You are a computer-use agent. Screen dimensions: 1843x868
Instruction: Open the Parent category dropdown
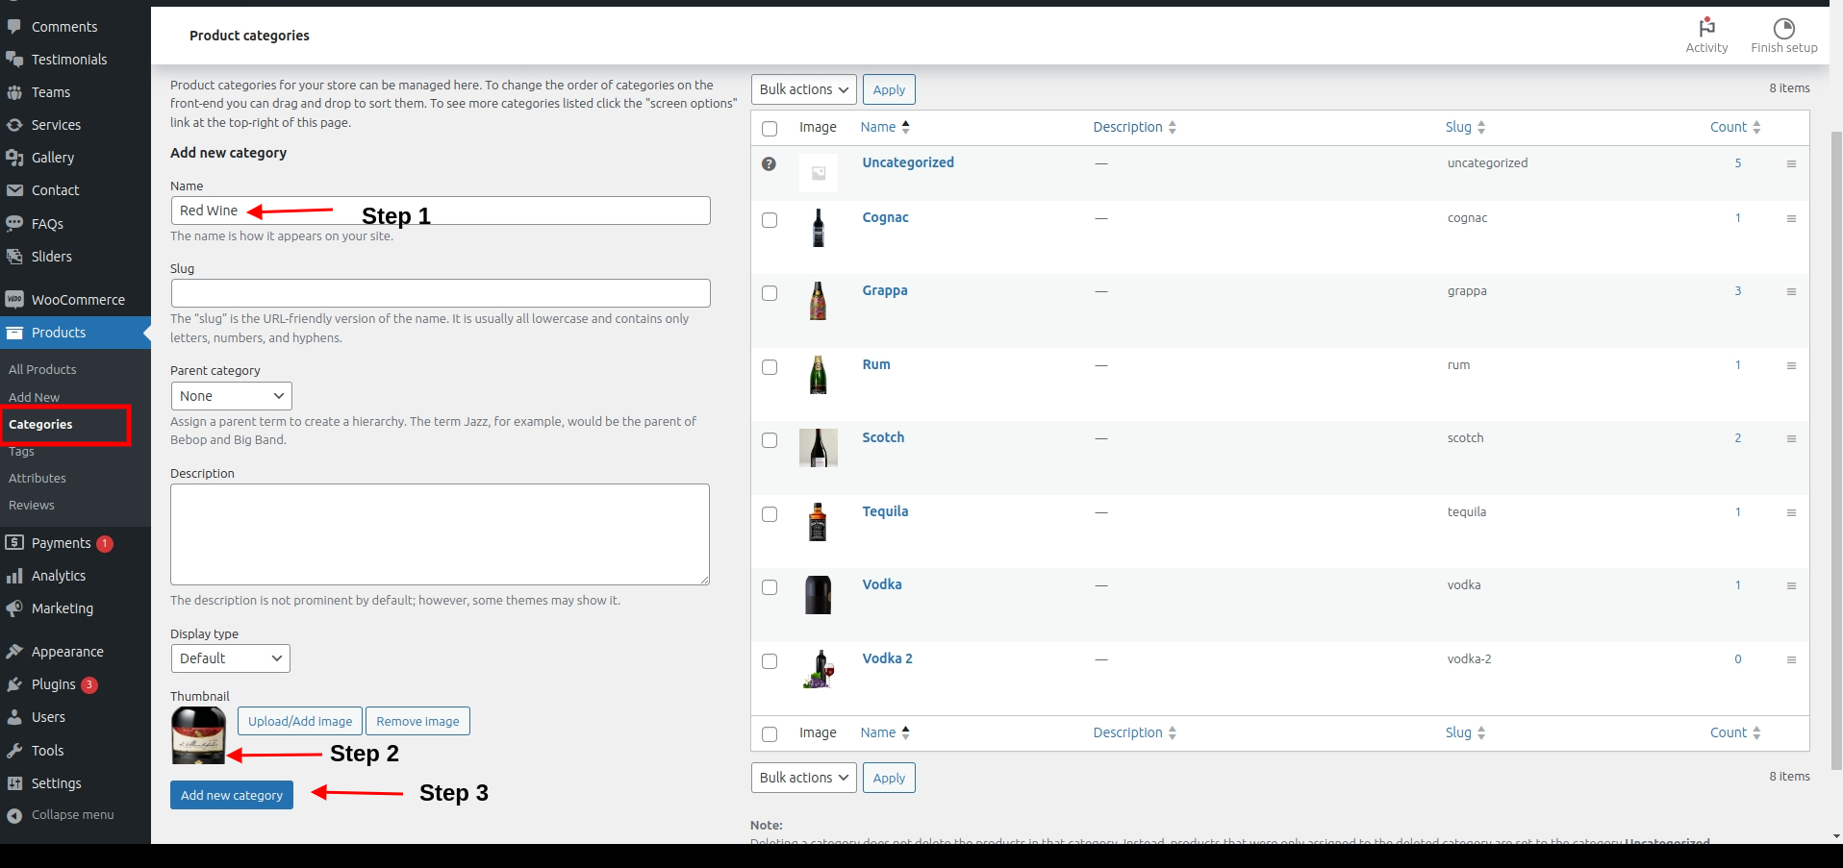[x=231, y=396]
